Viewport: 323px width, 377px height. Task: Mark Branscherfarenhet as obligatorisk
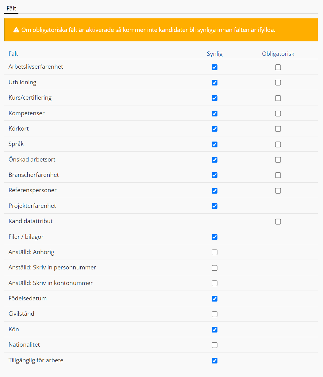click(278, 175)
